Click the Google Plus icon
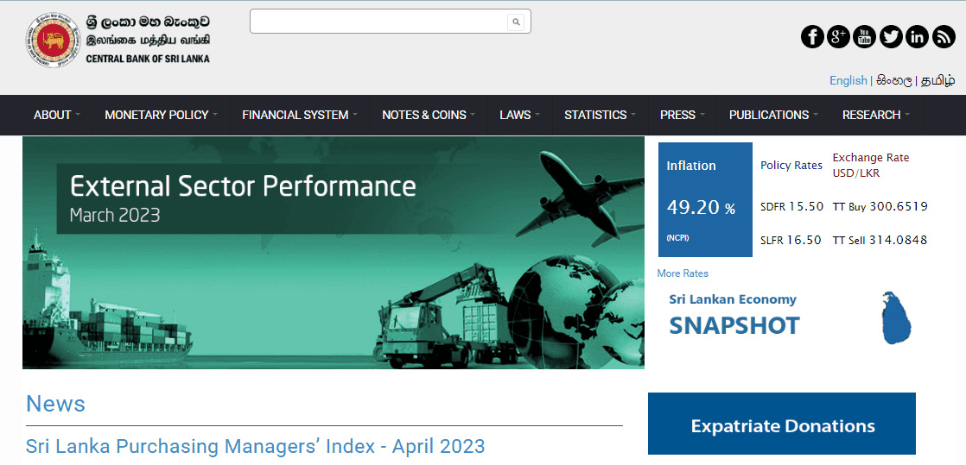The height and width of the screenshot is (465, 966). tap(838, 36)
